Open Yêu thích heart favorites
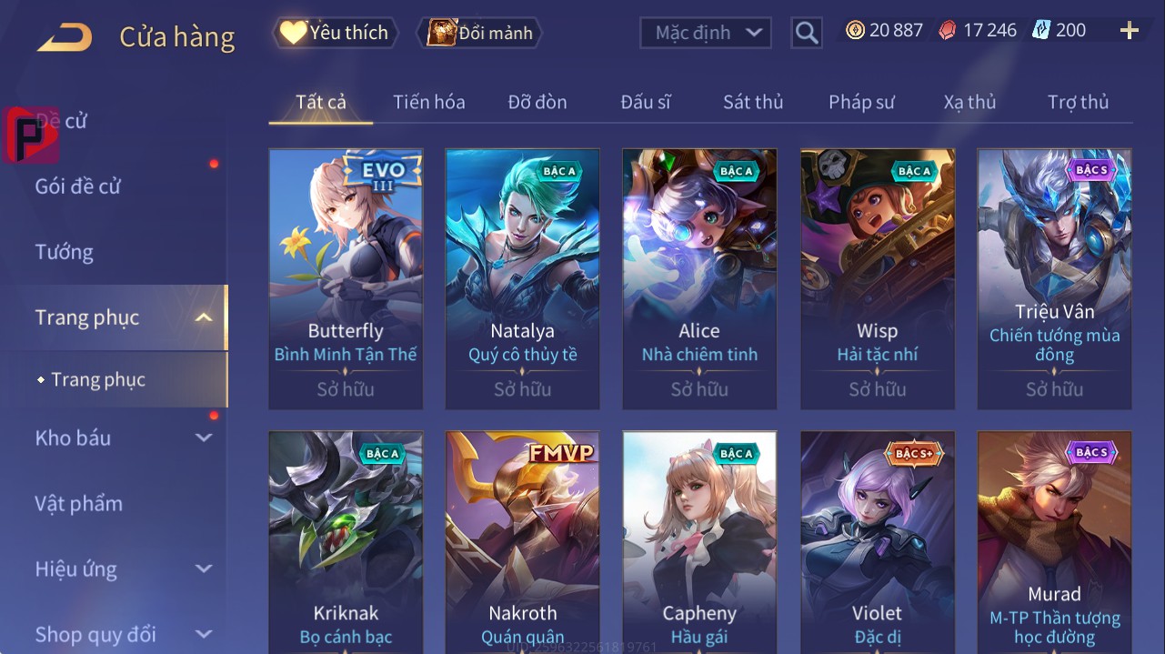The image size is (1165, 654). tap(334, 33)
